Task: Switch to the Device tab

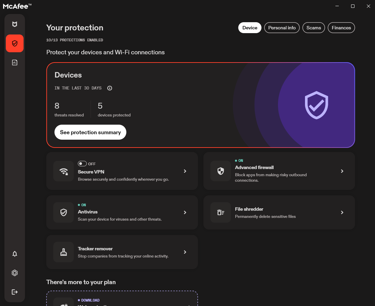Action: 250,28
